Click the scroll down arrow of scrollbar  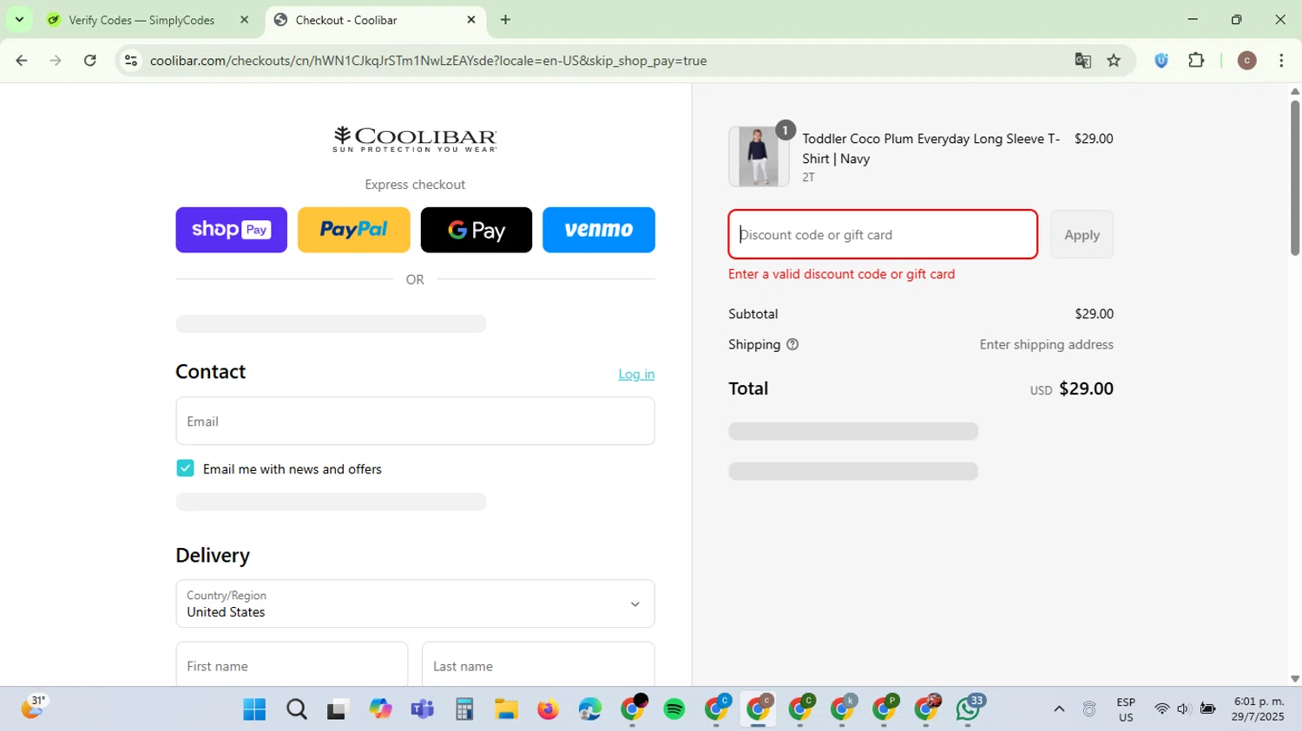coord(1295,679)
